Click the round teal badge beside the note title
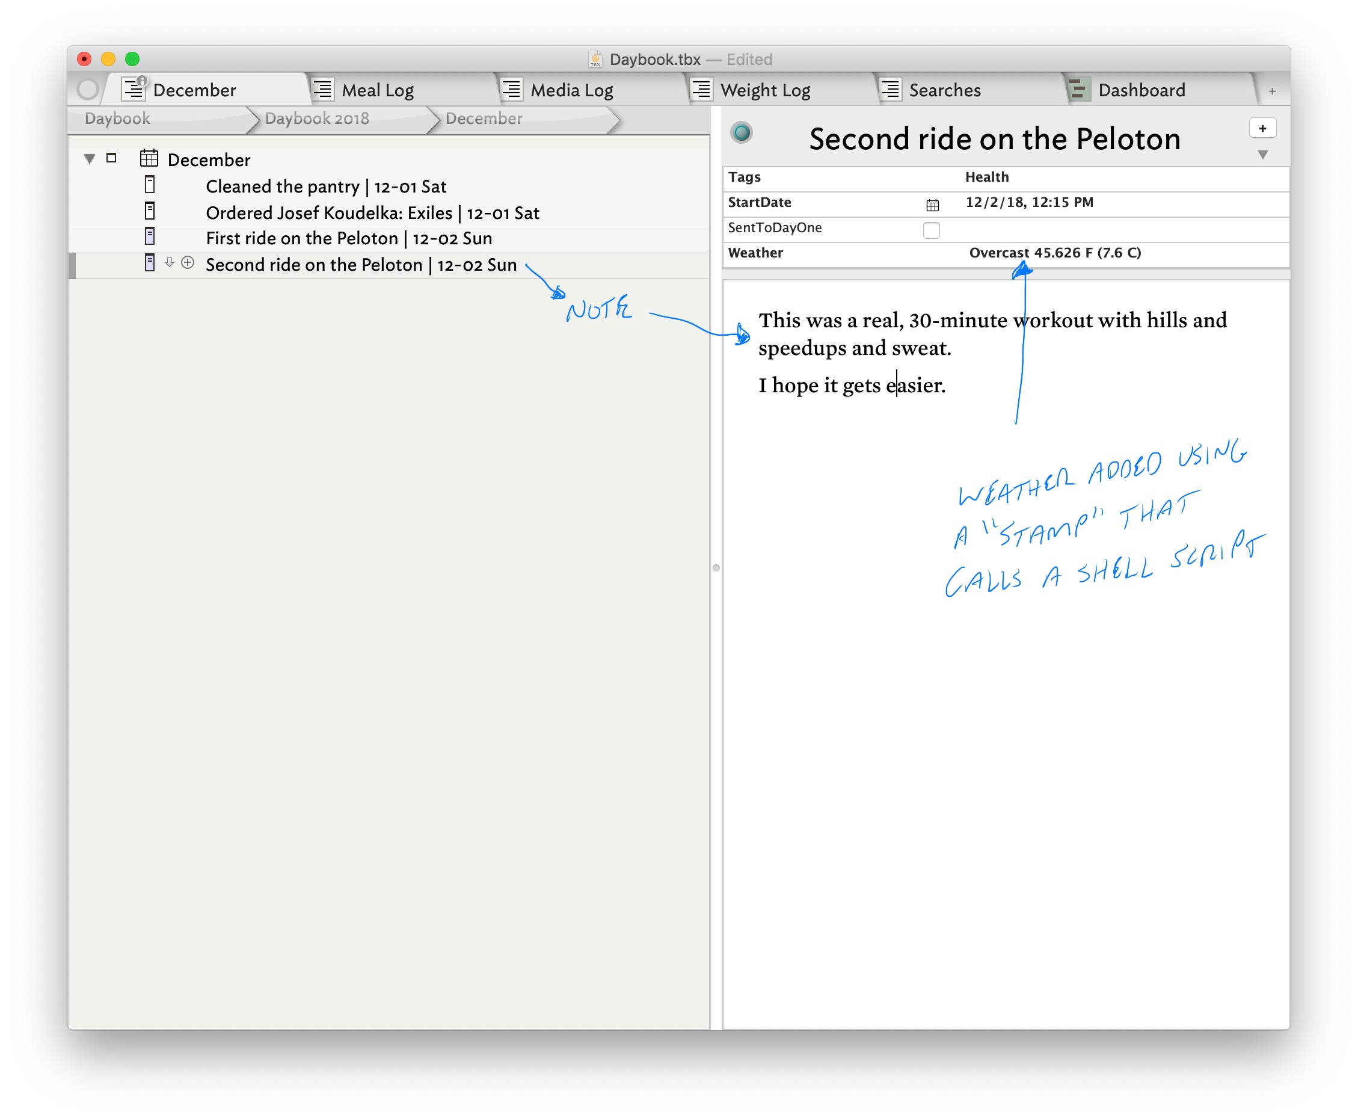The image size is (1358, 1119). pos(742,133)
